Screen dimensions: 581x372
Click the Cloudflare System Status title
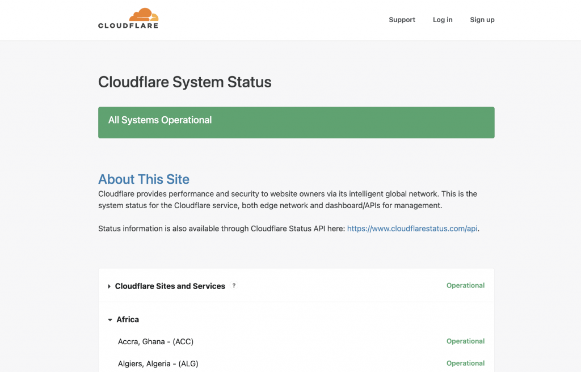pos(184,82)
